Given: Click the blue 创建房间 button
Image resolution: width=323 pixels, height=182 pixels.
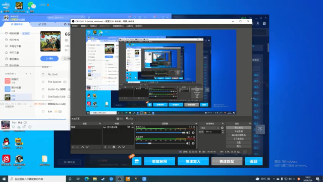Looking at the screenshot, I should click(x=159, y=161).
